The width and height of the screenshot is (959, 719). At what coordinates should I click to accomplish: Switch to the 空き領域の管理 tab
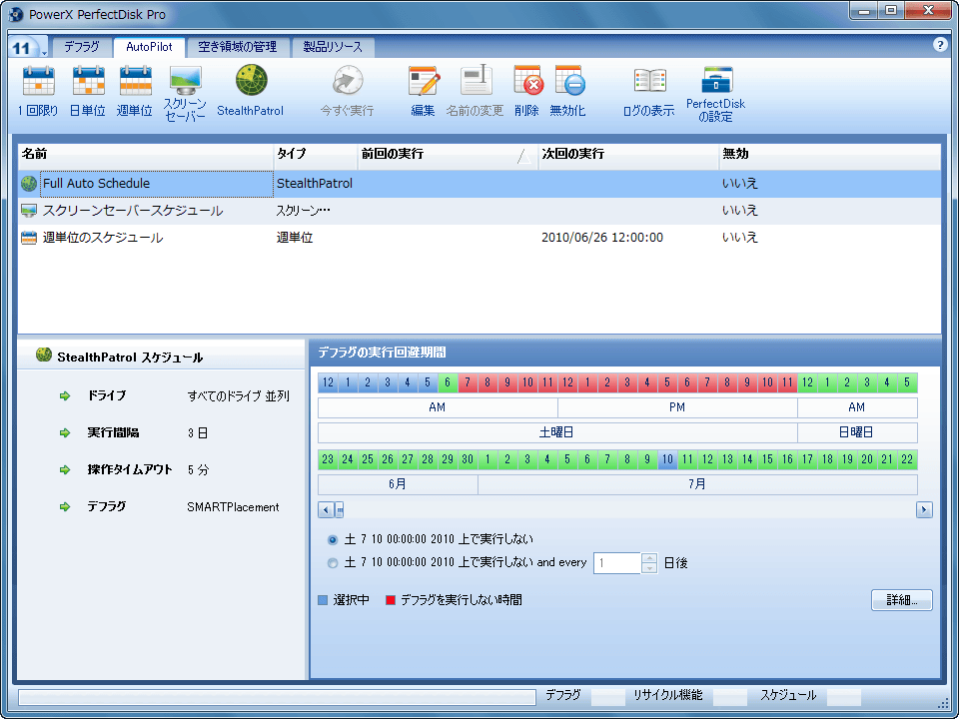pyautogui.click(x=238, y=47)
